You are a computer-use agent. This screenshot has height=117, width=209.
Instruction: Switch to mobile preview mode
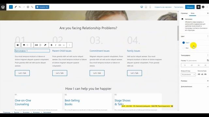click(150, 7)
